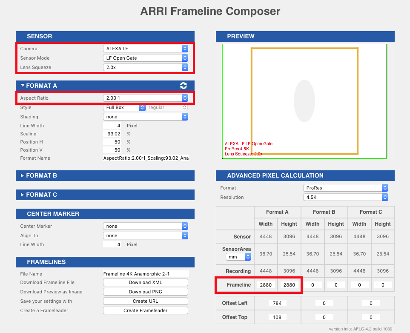
Task: Click the Create URL button
Action: [x=145, y=301]
